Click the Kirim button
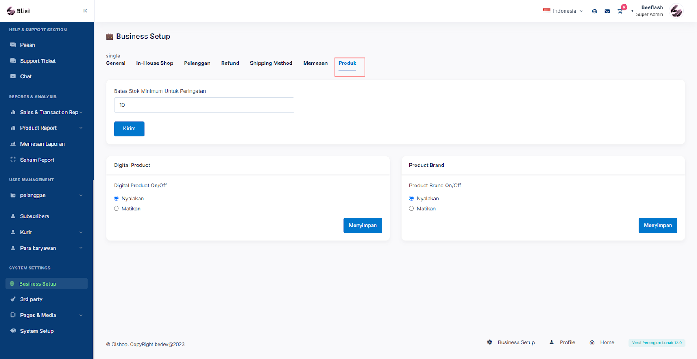697x359 pixels. (x=129, y=129)
